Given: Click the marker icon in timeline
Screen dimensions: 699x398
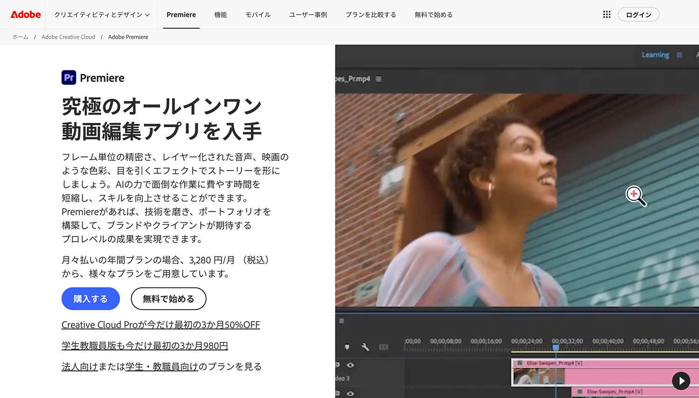Looking at the screenshot, I should pyautogui.click(x=347, y=347).
